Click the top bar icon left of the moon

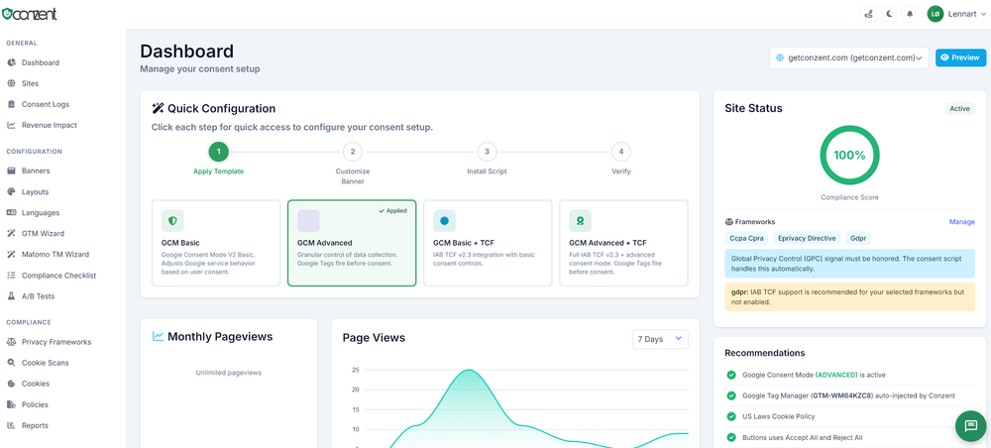pyautogui.click(x=868, y=13)
